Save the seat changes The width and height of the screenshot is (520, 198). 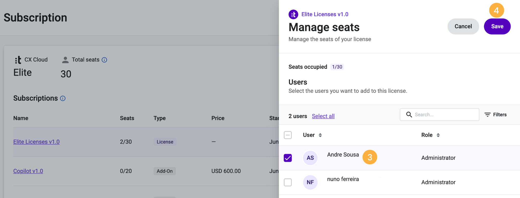pyautogui.click(x=497, y=26)
